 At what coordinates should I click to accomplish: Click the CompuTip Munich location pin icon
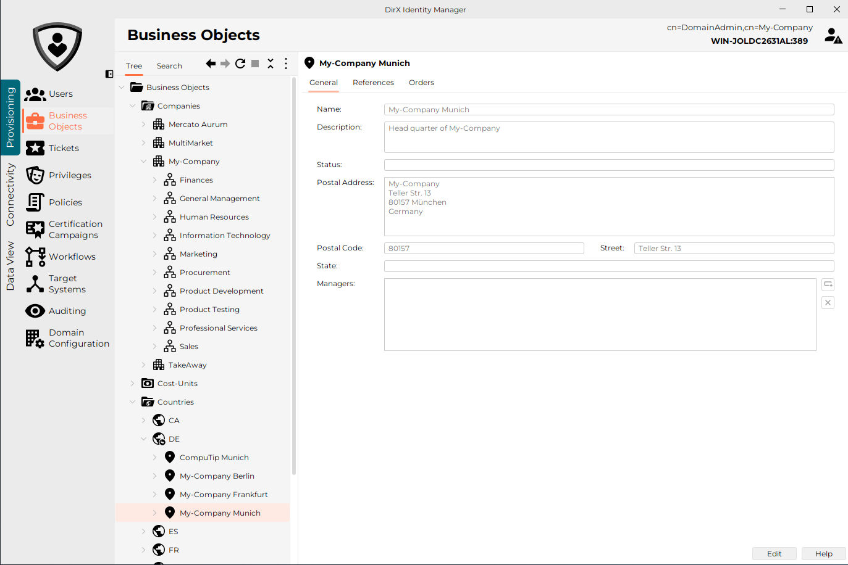pos(170,457)
